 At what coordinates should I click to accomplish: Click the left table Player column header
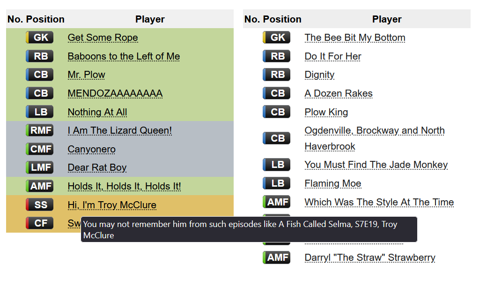click(x=150, y=19)
